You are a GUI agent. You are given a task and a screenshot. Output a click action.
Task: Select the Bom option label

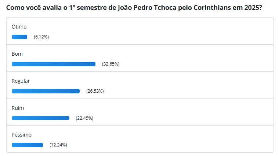click(17, 54)
